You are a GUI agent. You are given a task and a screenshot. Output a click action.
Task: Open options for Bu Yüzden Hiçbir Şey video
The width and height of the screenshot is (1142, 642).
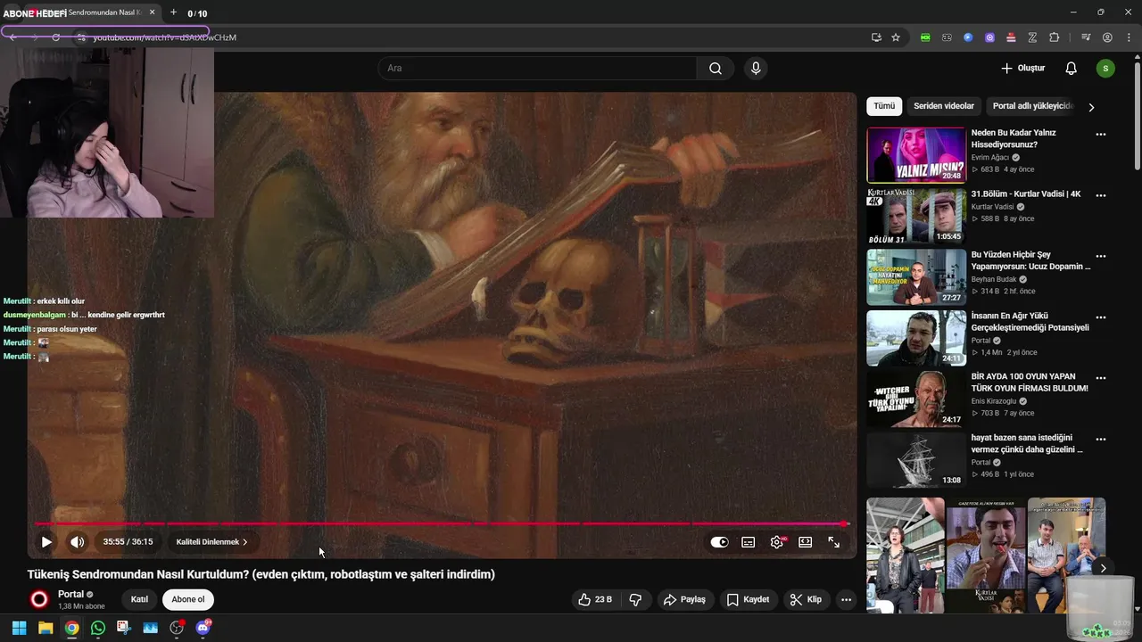click(1101, 256)
